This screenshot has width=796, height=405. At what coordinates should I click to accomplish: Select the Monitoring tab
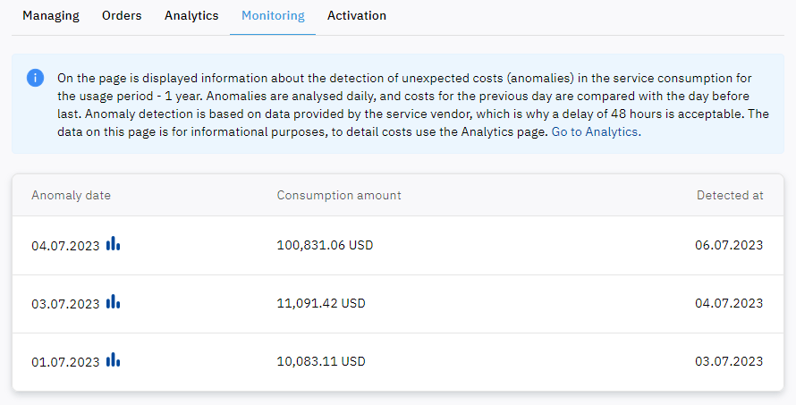[x=273, y=16]
